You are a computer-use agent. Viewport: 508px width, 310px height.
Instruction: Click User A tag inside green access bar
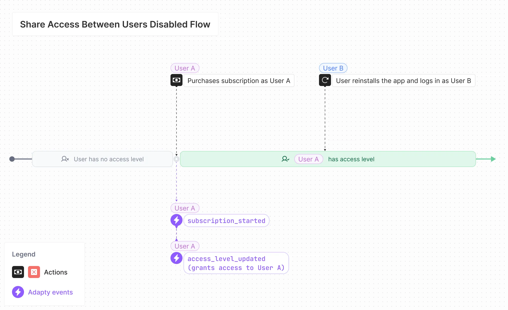click(308, 159)
